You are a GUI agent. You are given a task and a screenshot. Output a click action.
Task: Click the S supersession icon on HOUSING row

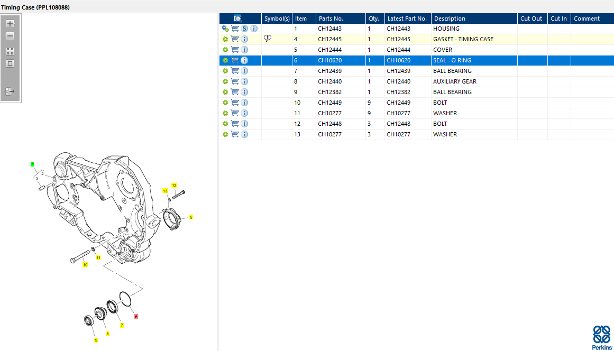coord(244,29)
